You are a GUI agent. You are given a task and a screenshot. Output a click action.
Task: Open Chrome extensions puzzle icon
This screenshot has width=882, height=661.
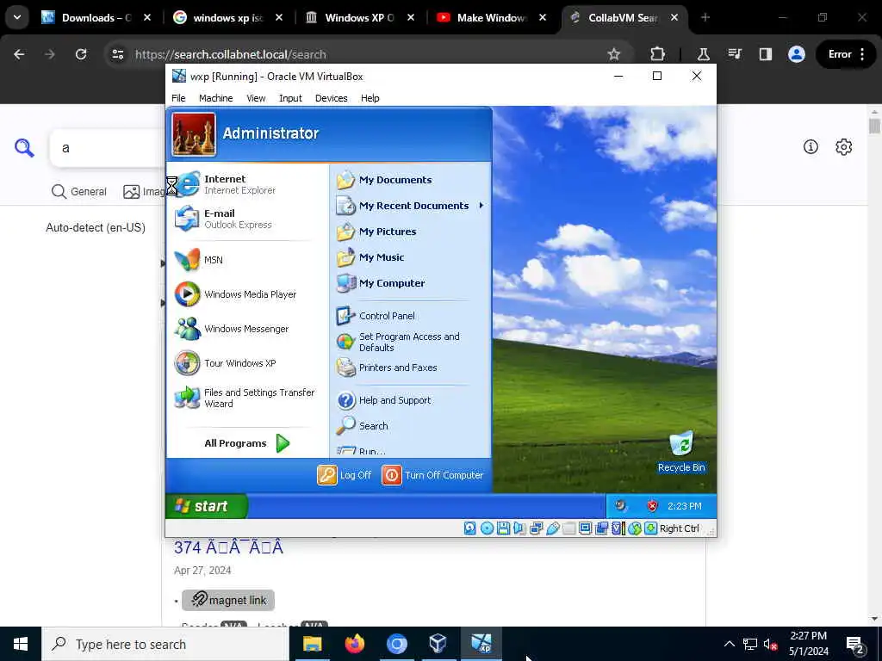657,54
